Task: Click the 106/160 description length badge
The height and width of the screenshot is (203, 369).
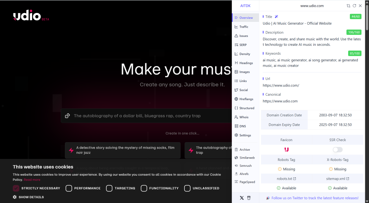Action: click(354, 32)
